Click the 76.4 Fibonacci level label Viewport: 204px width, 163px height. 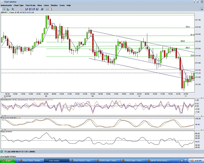point(187,27)
